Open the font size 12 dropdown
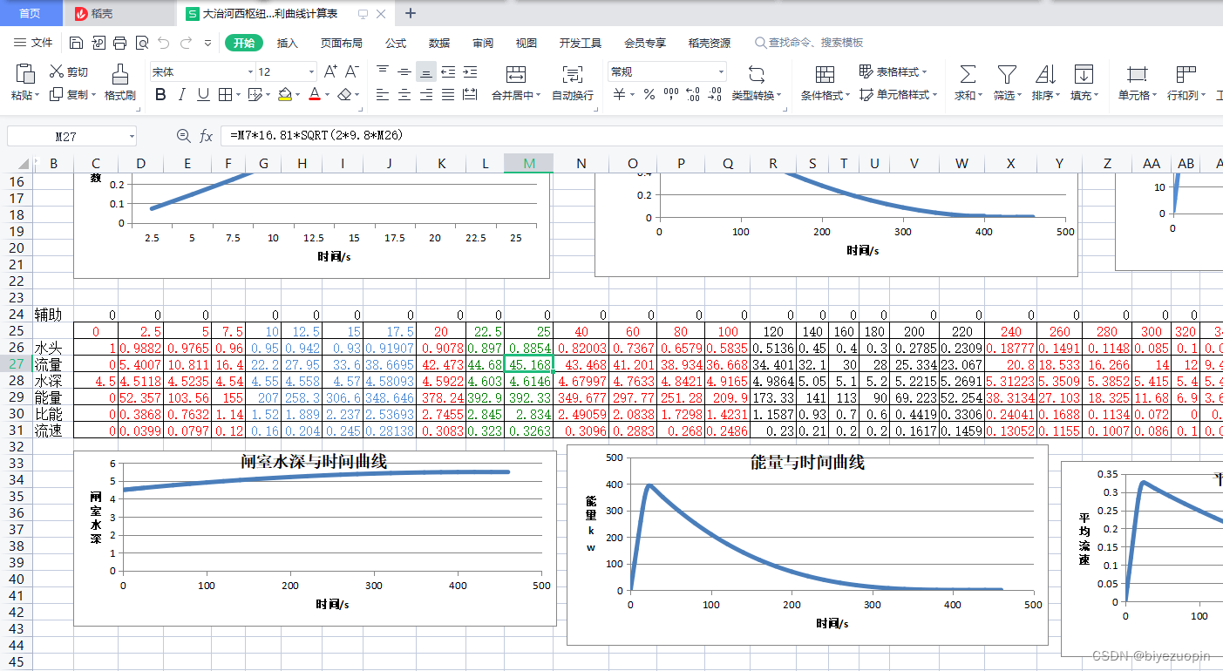Screen dimensions: 1223x671 pyautogui.click(x=311, y=72)
